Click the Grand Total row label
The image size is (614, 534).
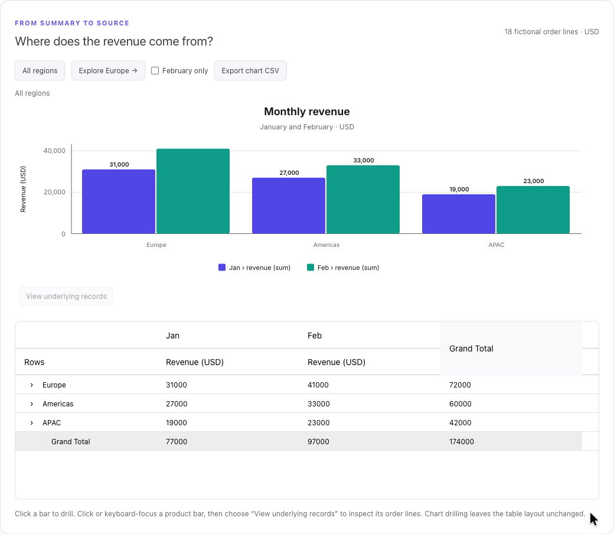coord(70,441)
